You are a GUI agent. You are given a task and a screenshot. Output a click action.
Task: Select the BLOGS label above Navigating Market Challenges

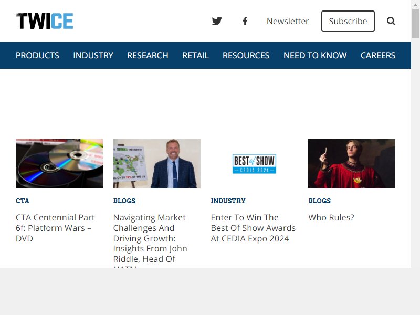[124, 201]
